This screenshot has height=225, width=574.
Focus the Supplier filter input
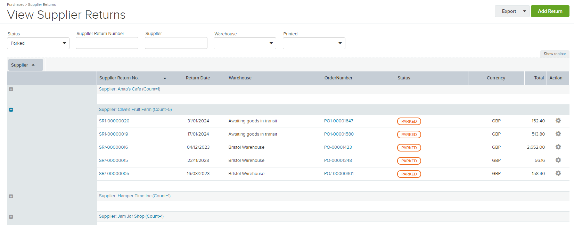(x=176, y=43)
